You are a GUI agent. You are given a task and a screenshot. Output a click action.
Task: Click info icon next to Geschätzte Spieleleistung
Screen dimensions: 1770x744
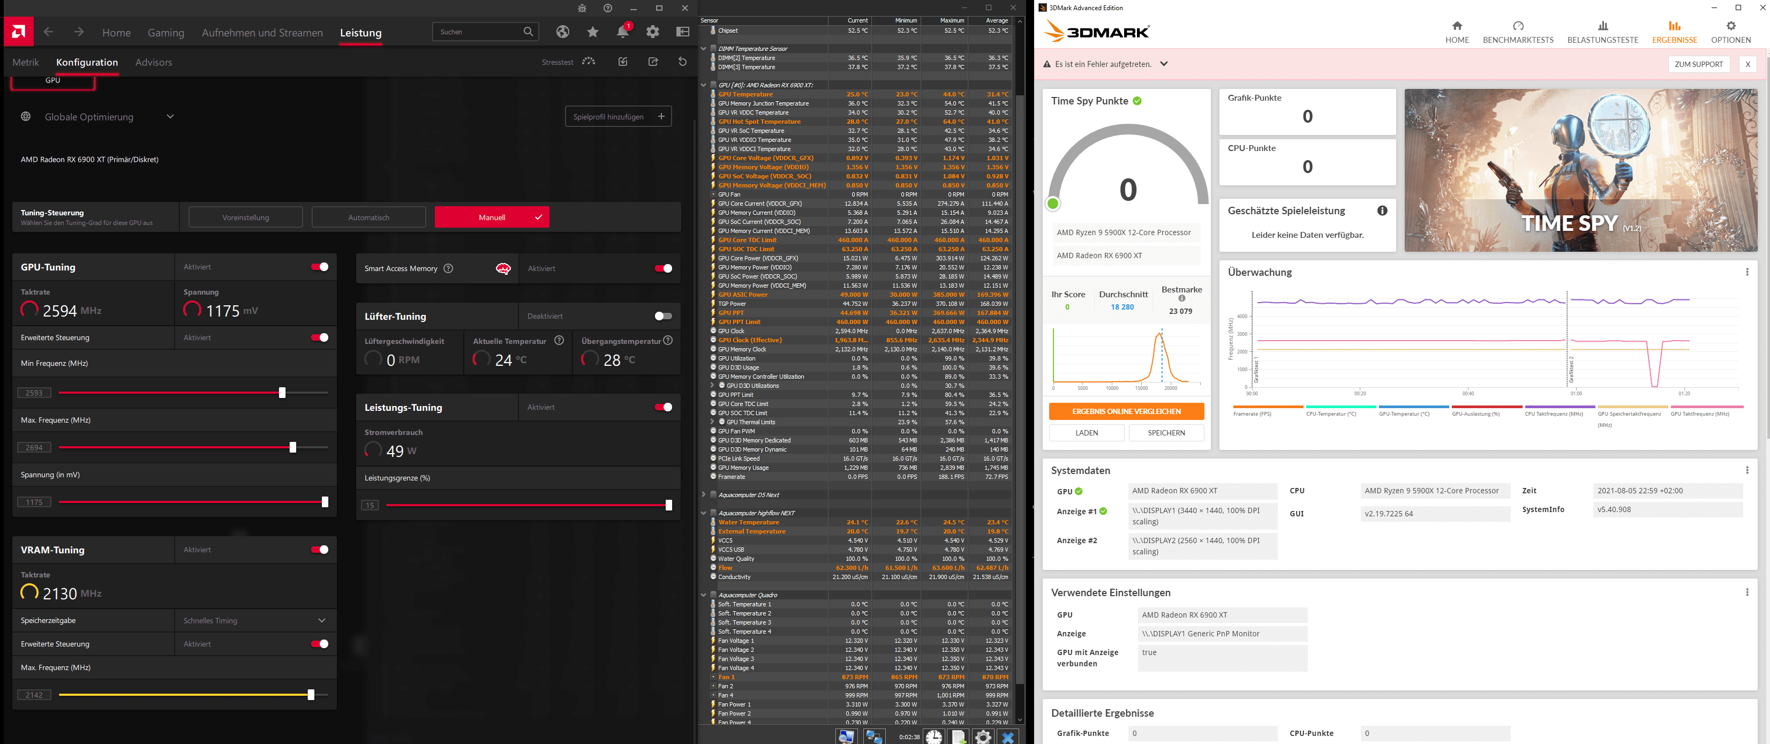coord(1382,211)
